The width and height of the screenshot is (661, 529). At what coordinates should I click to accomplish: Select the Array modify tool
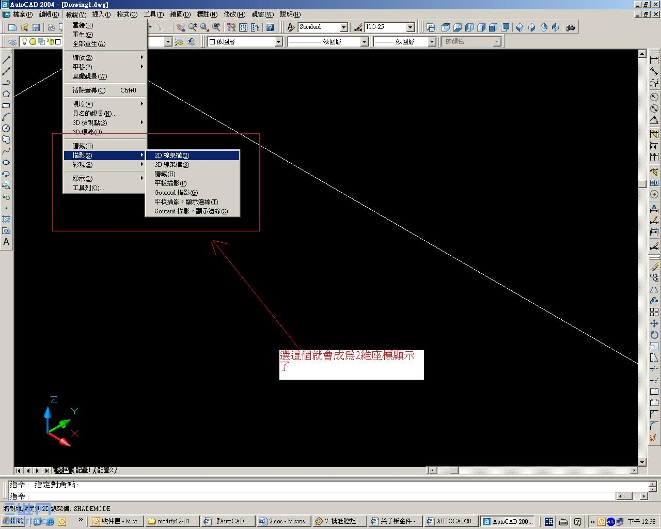(654, 312)
